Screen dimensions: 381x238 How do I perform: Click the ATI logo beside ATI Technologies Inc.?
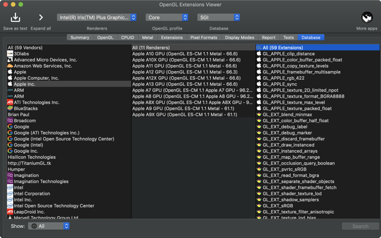coord(10,102)
